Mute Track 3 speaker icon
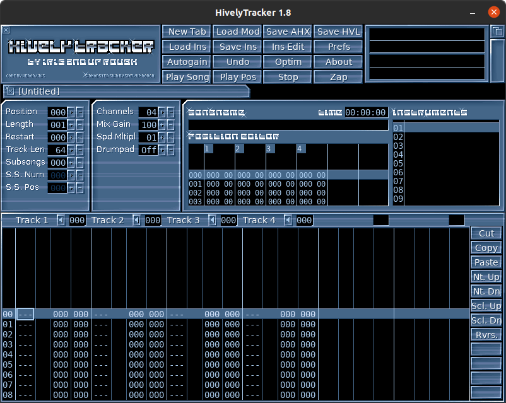 212,220
